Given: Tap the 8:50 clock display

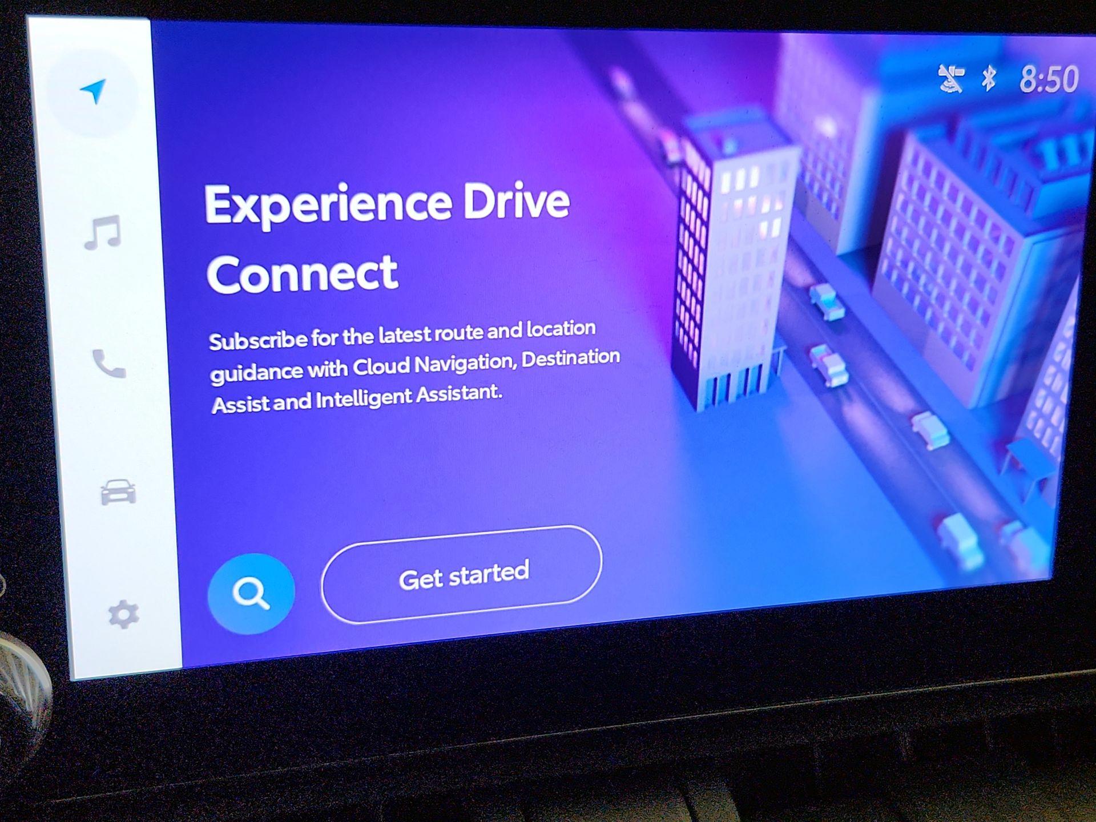Looking at the screenshot, I should coord(1049,79).
